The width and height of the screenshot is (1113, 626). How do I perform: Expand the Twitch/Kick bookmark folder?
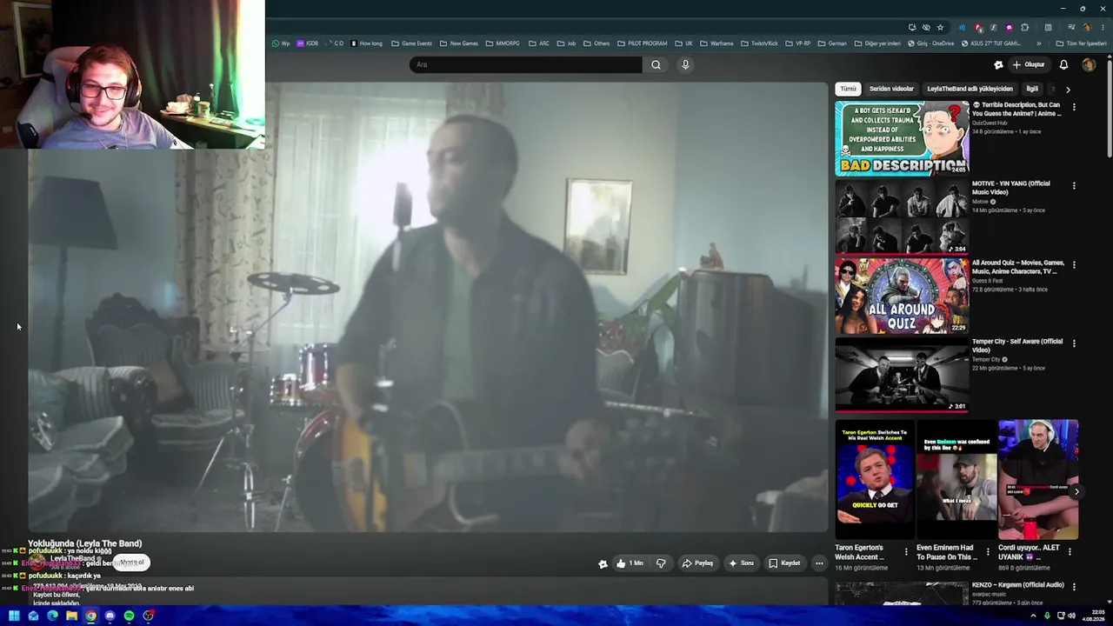[x=760, y=43]
